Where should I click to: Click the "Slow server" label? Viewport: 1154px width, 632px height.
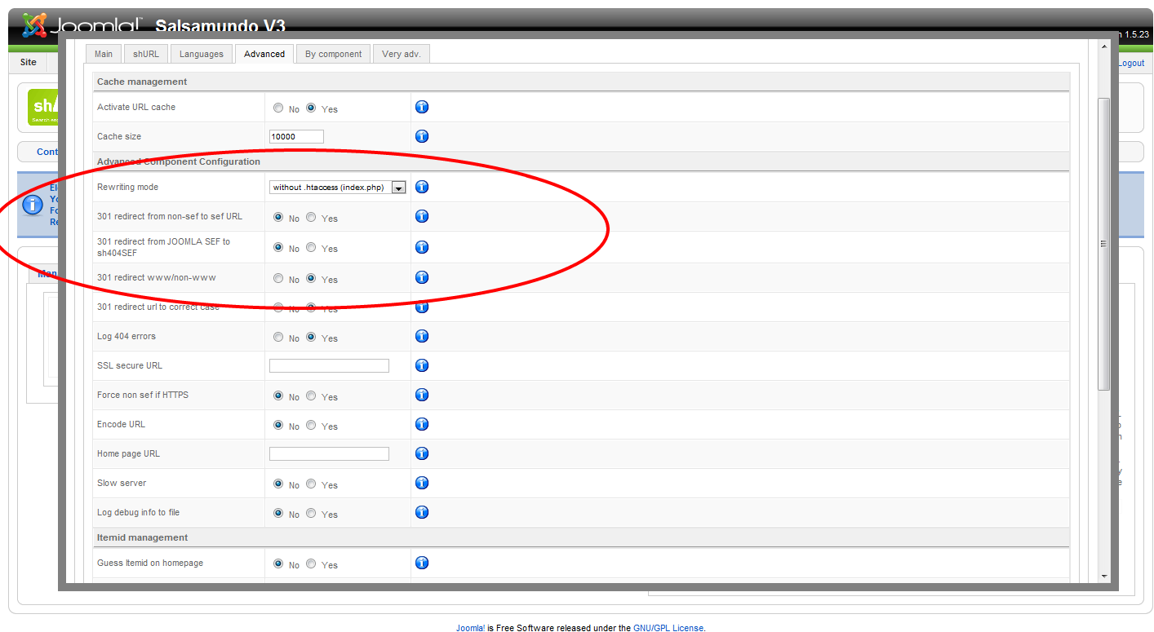[x=122, y=483]
